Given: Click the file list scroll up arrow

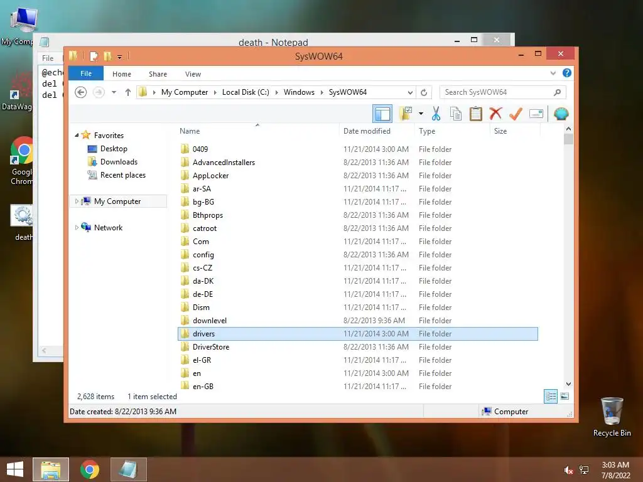Looking at the screenshot, I should coord(568,129).
